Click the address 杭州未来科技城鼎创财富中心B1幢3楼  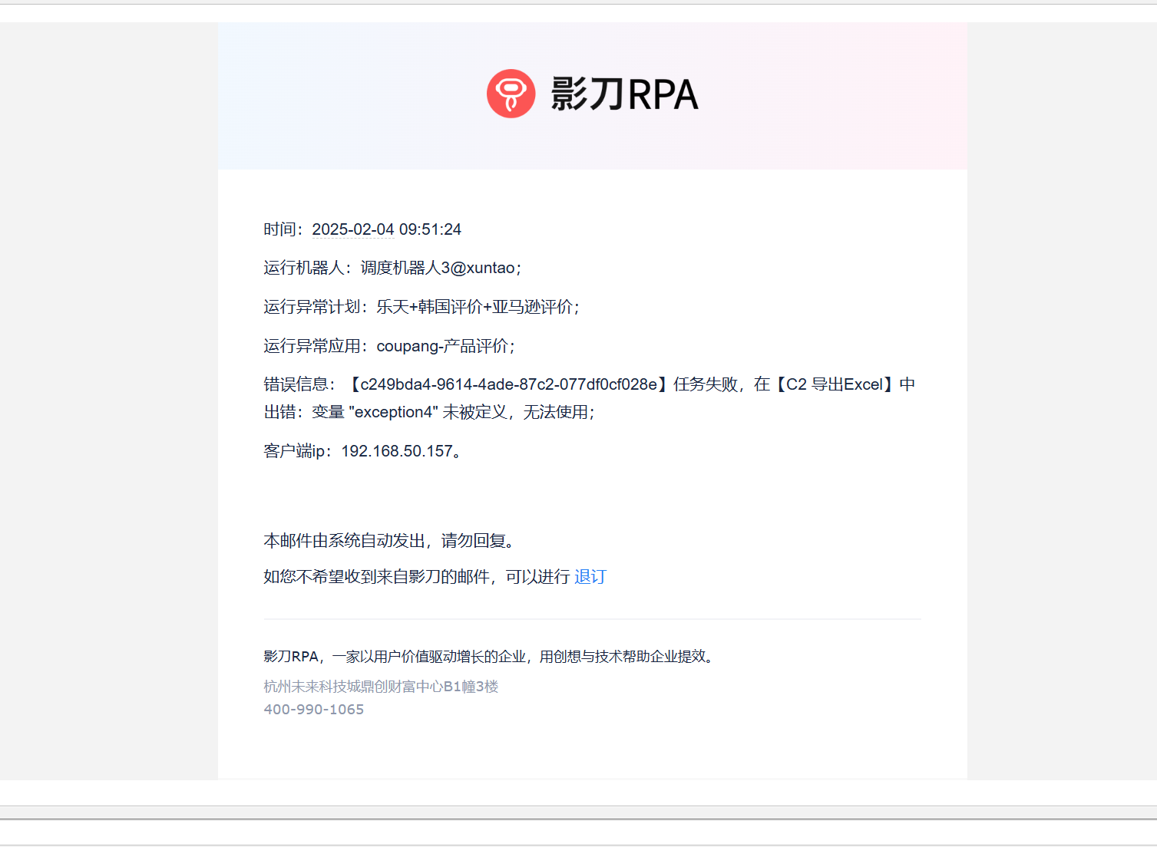click(x=382, y=687)
